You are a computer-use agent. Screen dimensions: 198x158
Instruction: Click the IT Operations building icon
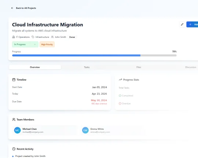coord(14,37)
